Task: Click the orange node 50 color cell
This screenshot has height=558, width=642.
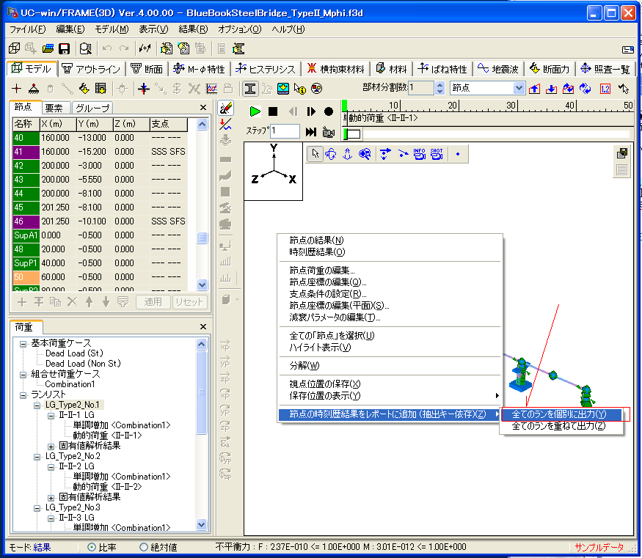Action: point(26,277)
